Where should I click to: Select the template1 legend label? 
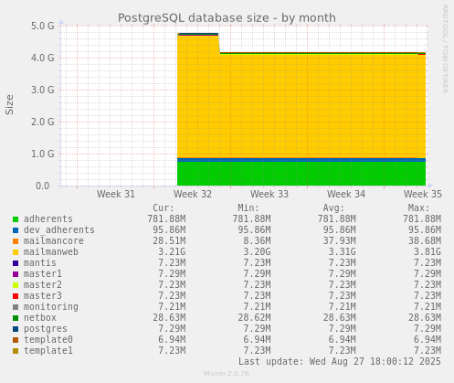(48, 350)
